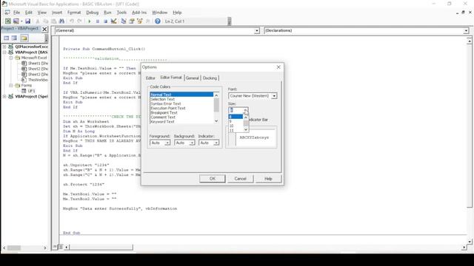This screenshot has width=474, height=266.
Task: Open the Debug menu
Action: (92, 13)
